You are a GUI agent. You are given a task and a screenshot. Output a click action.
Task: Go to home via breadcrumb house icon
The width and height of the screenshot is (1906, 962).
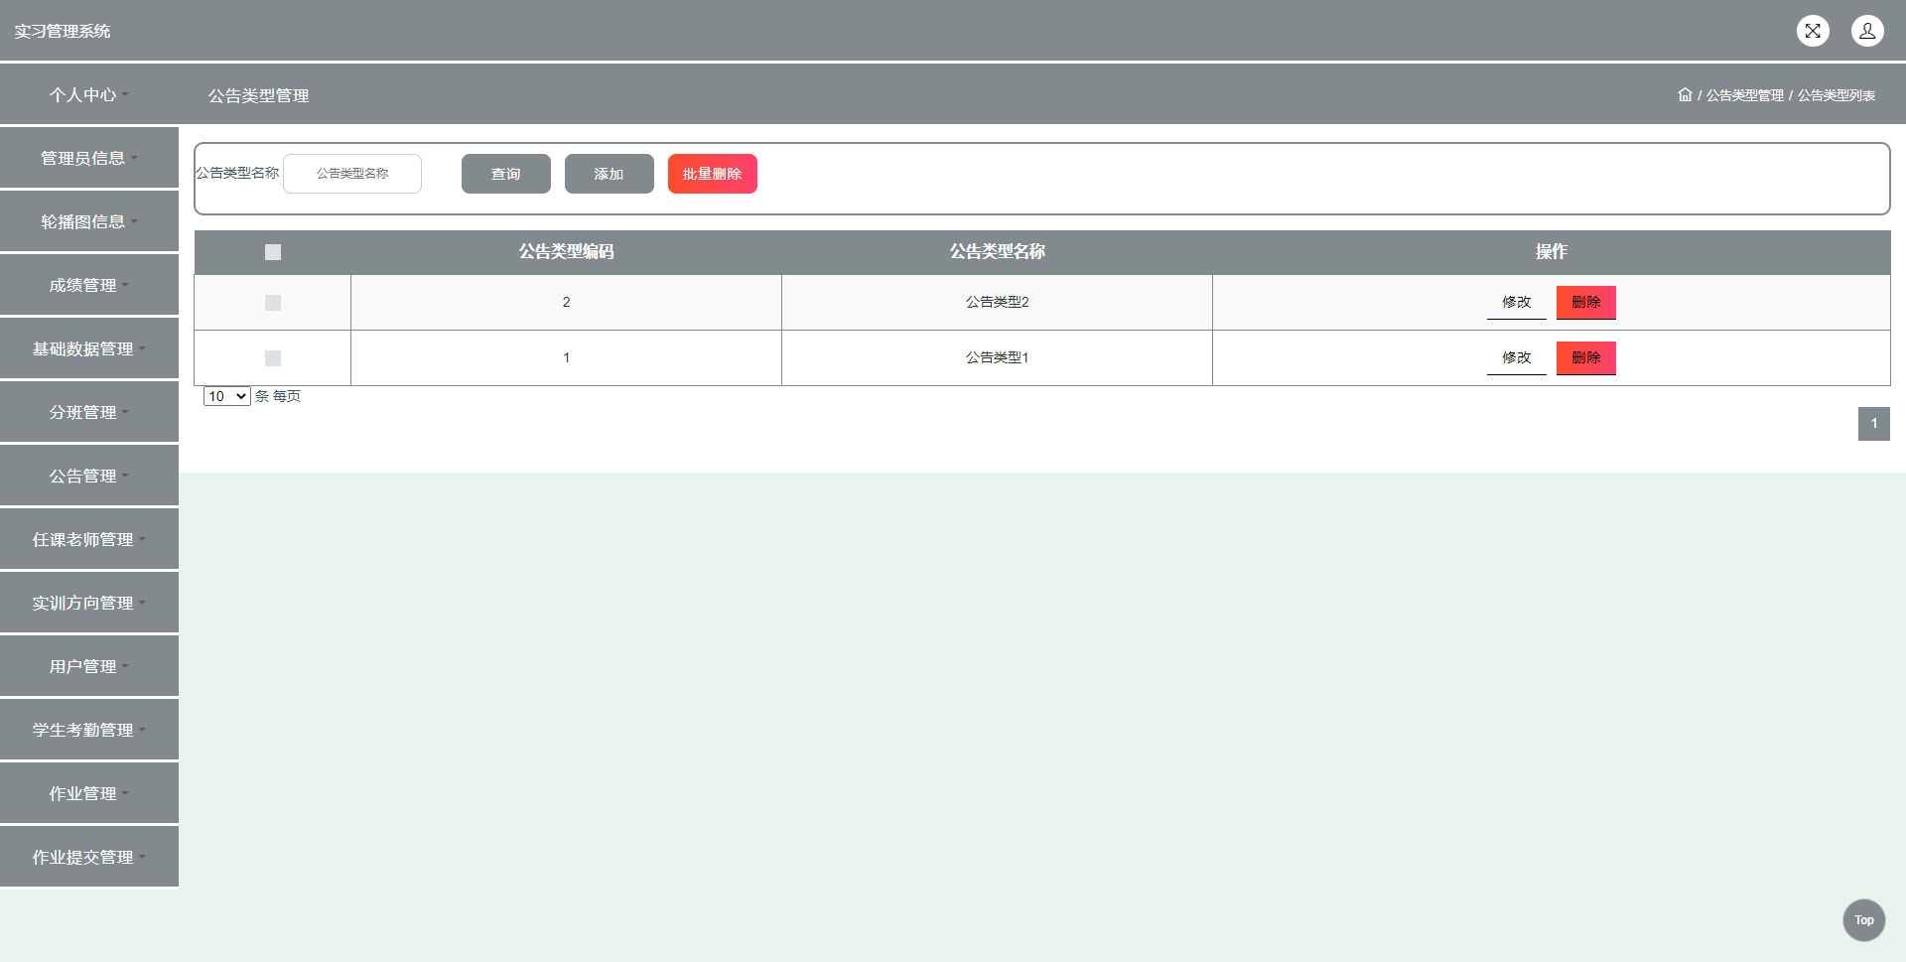point(1685,95)
